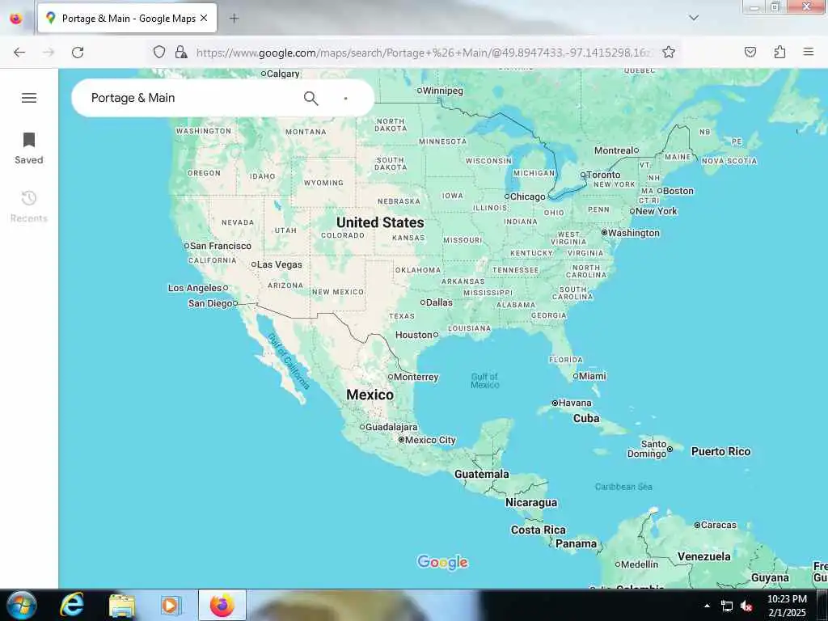Click the Panama country label
This screenshot has width=828, height=621.
pos(576,543)
